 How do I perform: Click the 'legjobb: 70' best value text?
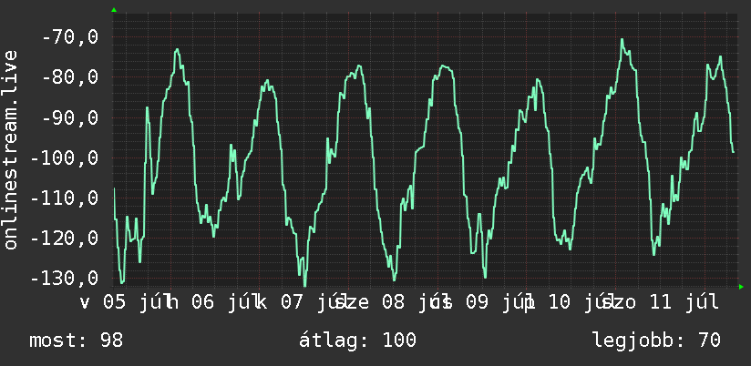click(656, 341)
